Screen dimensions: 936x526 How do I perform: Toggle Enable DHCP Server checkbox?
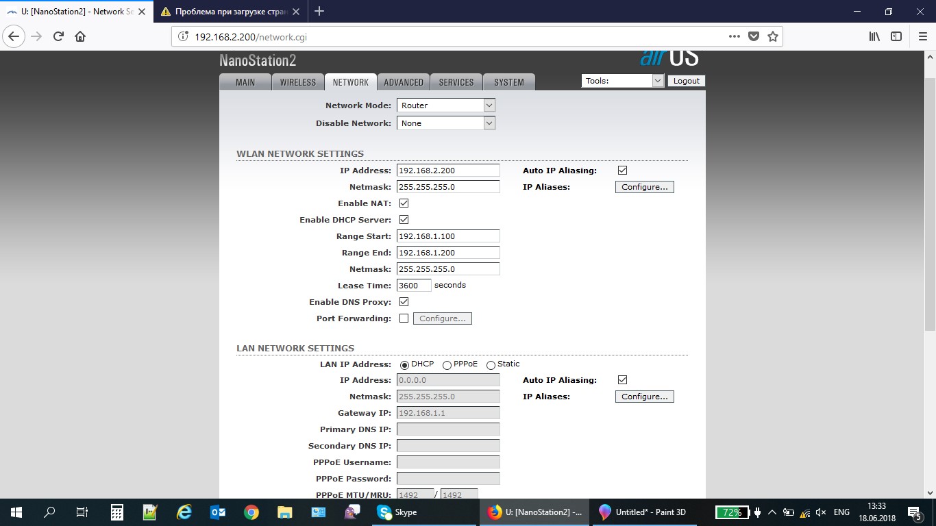click(x=404, y=220)
